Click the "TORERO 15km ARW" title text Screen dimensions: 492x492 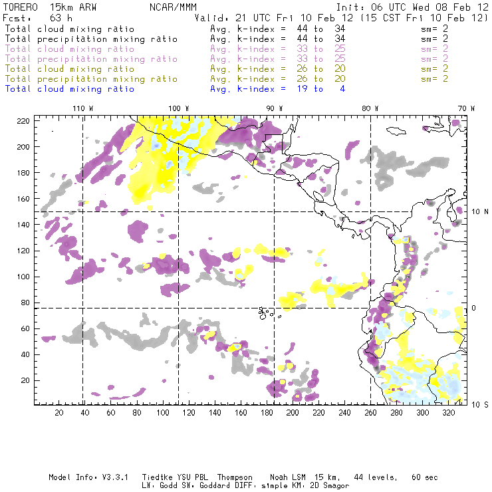(50, 7)
